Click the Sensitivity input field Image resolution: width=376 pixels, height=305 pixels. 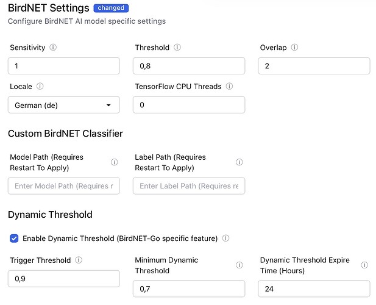(x=64, y=66)
